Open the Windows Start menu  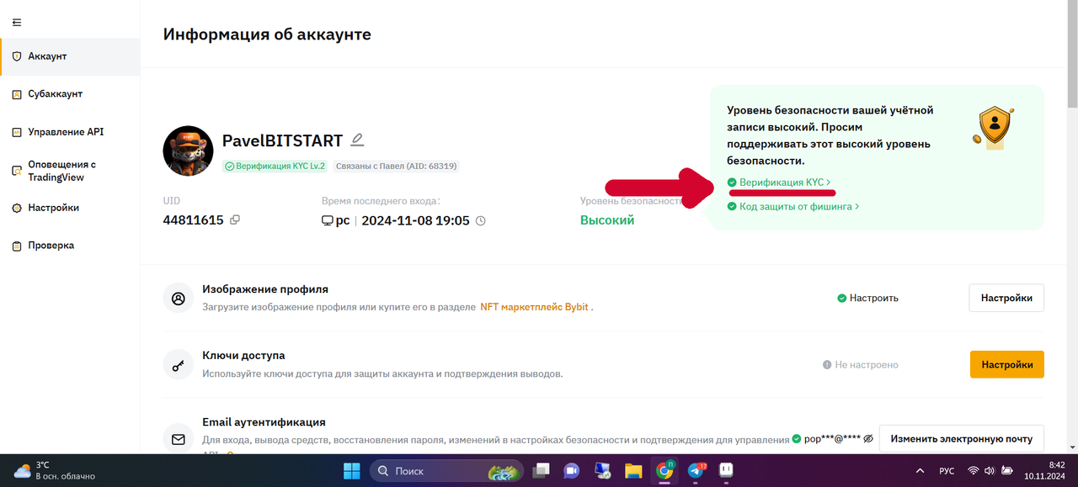[x=351, y=471]
